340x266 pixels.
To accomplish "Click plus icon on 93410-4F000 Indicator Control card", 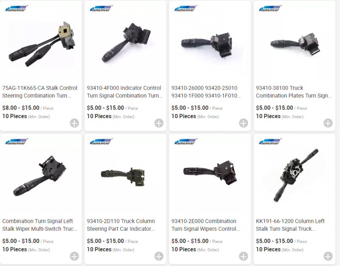I will [159, 123].
